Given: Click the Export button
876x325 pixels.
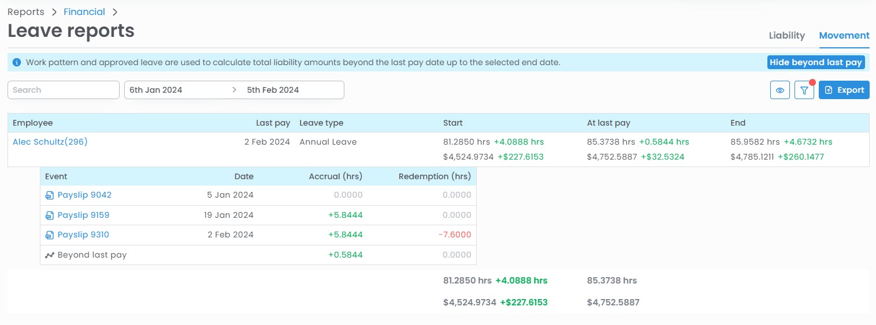Looking at the screenshot, I should point(844,90).
